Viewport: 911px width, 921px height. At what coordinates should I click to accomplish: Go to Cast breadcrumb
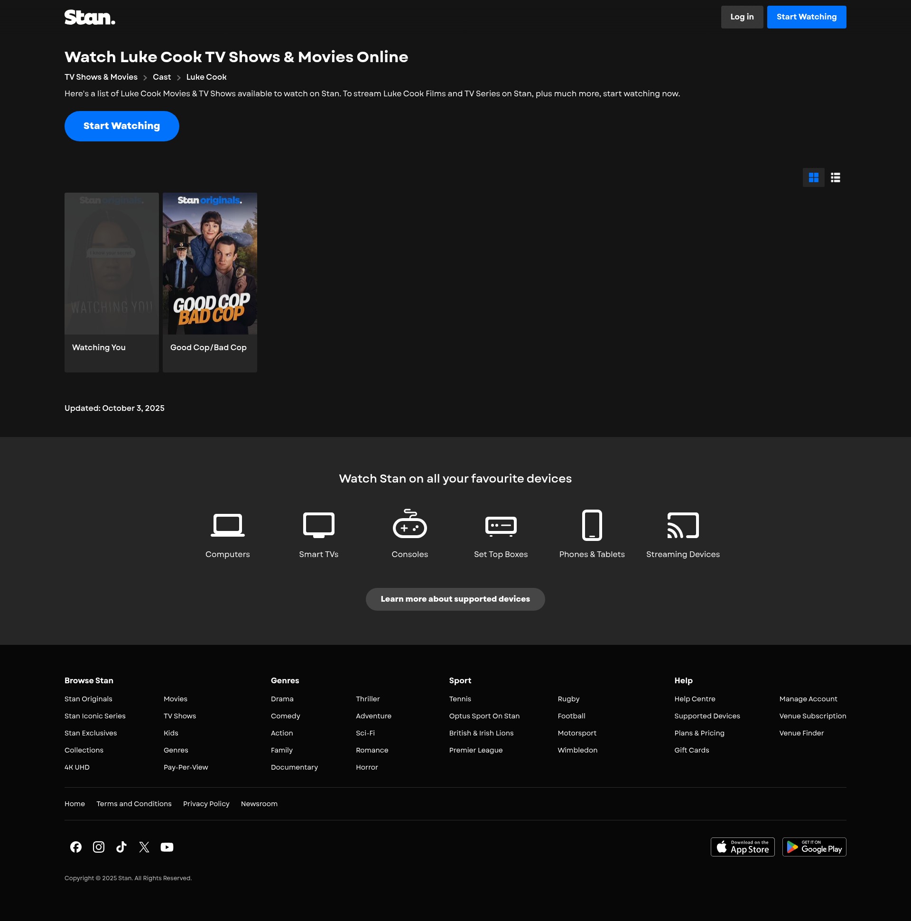(162, 77)
